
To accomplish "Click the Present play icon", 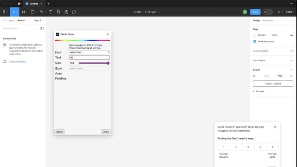I will 278,12.
